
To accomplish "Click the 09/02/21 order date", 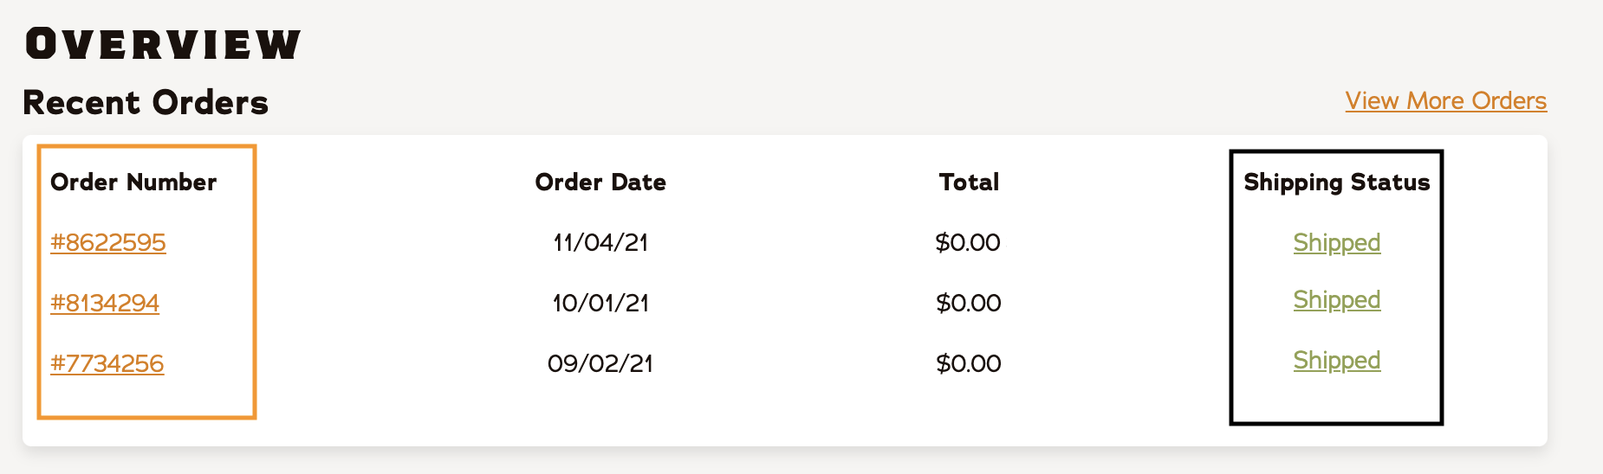I will pos(600,363).
